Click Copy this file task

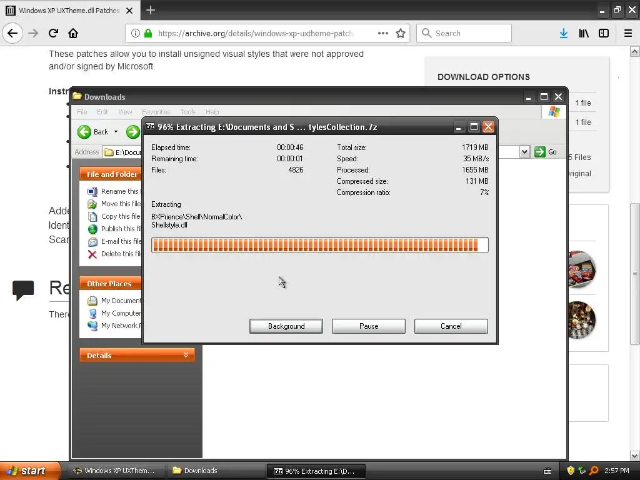114,216
